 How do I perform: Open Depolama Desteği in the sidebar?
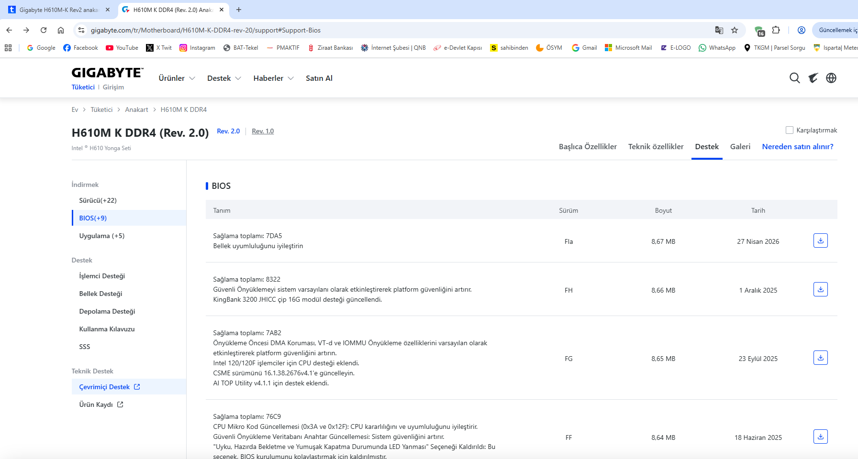pyautogui.click(x=107, y=311)
